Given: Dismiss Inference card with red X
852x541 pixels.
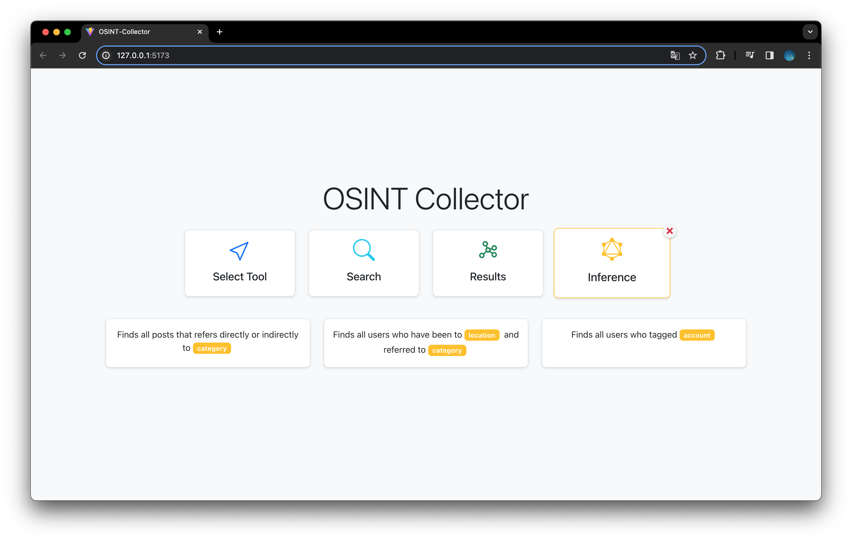Looking at the screenshot, I should (669, 231).
